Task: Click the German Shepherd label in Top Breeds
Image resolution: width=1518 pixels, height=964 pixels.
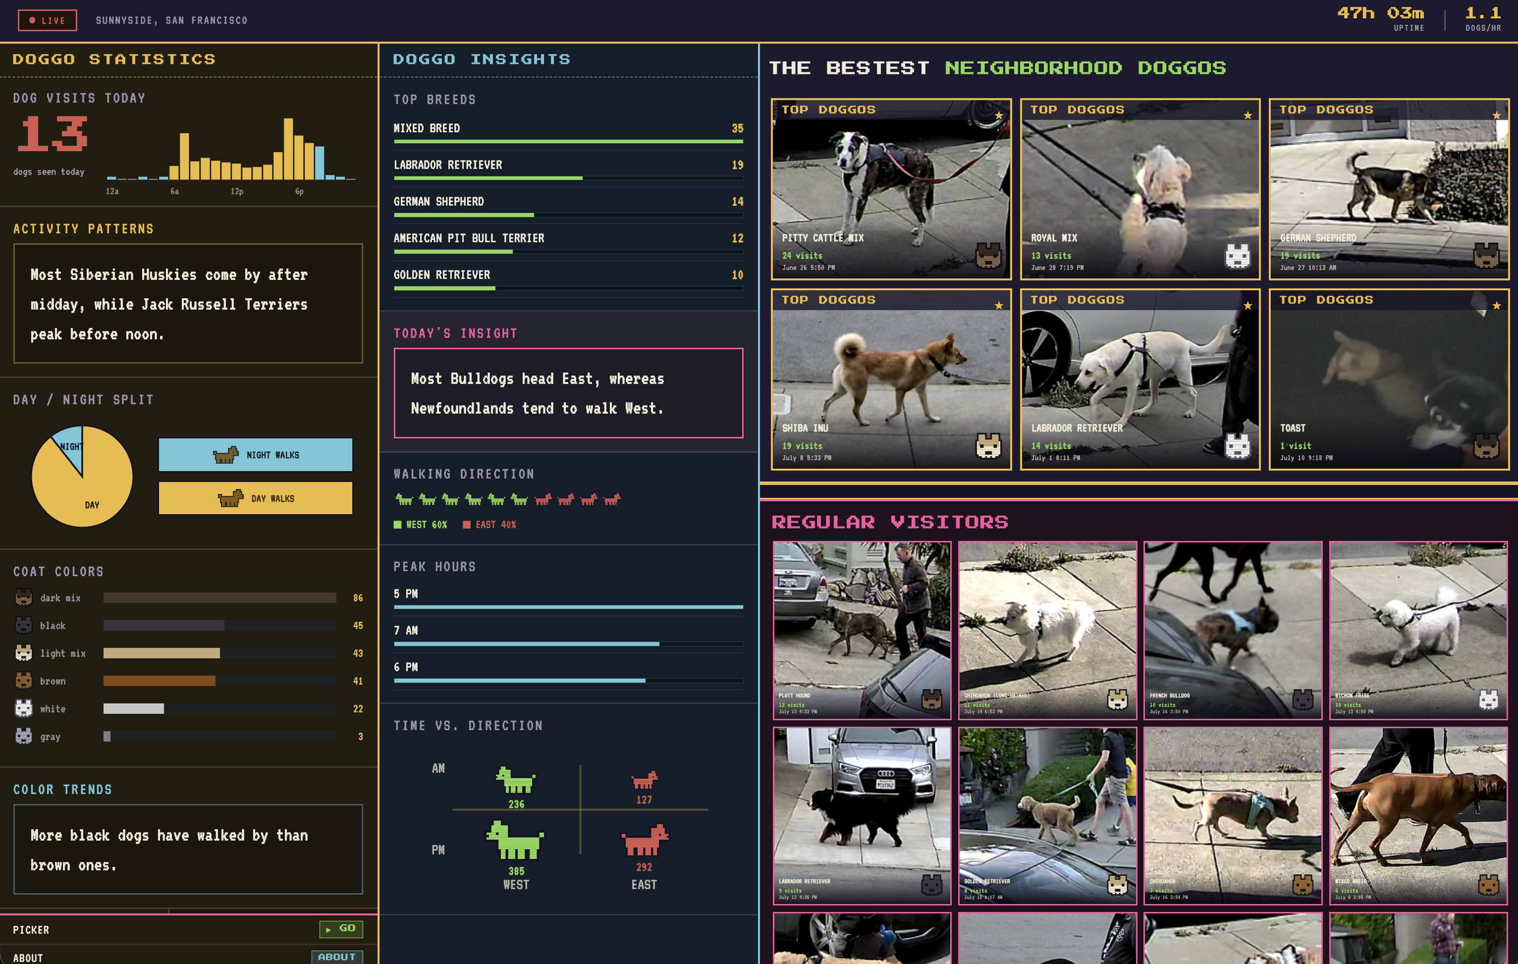Action: [x=439, y=201]
